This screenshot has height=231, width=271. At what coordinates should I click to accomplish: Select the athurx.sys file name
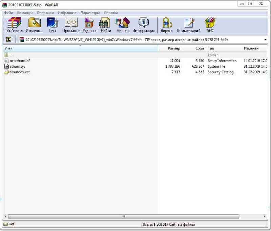pos(18,66)
